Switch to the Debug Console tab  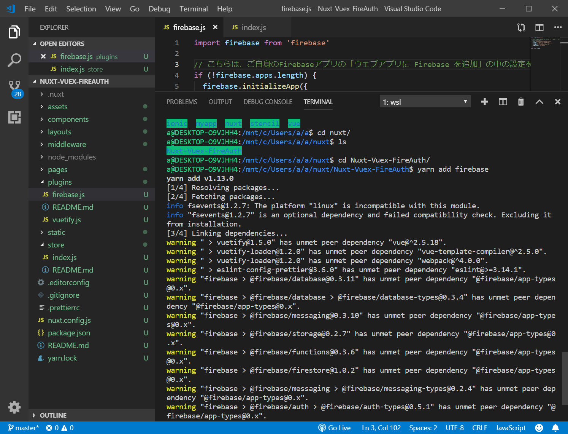tap(268, 102)
